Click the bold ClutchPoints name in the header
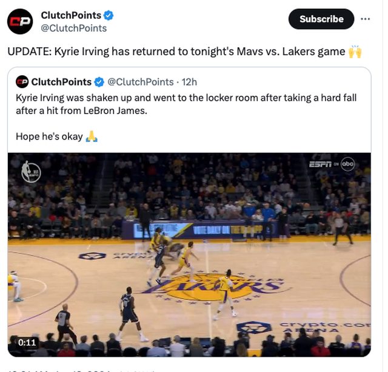This screenshot has width=388, height=372. pyautogui.click(x=71, y=15)
